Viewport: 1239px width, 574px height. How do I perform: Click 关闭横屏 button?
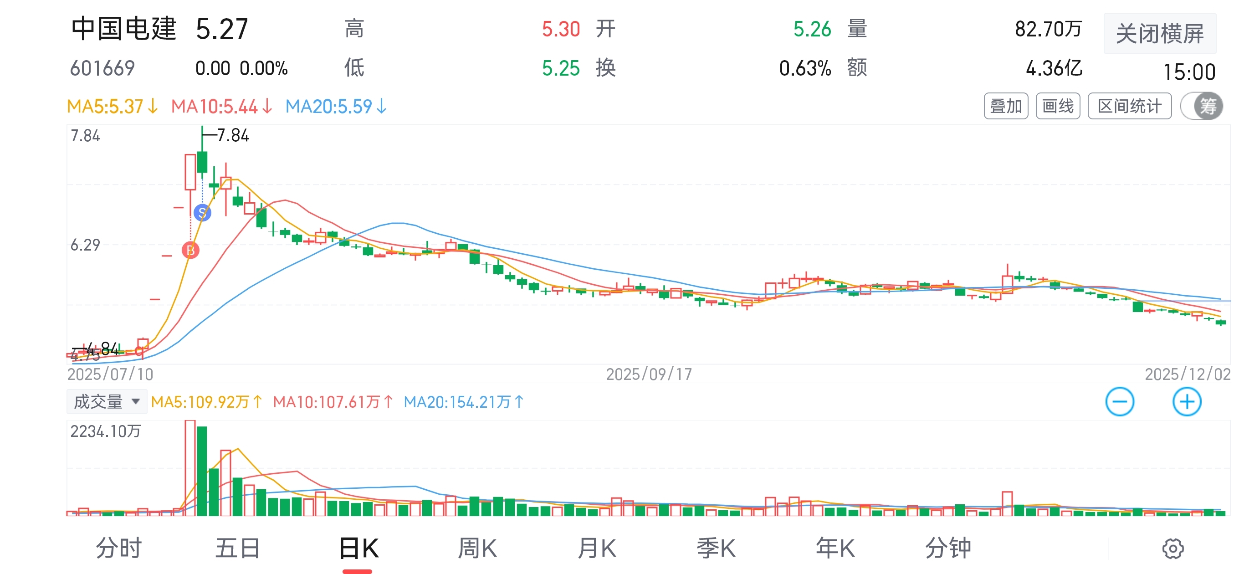(1159, 34)
